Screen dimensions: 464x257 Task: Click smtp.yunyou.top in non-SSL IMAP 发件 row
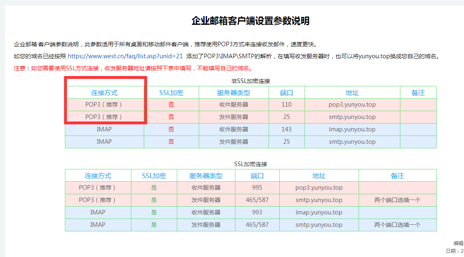352,142
